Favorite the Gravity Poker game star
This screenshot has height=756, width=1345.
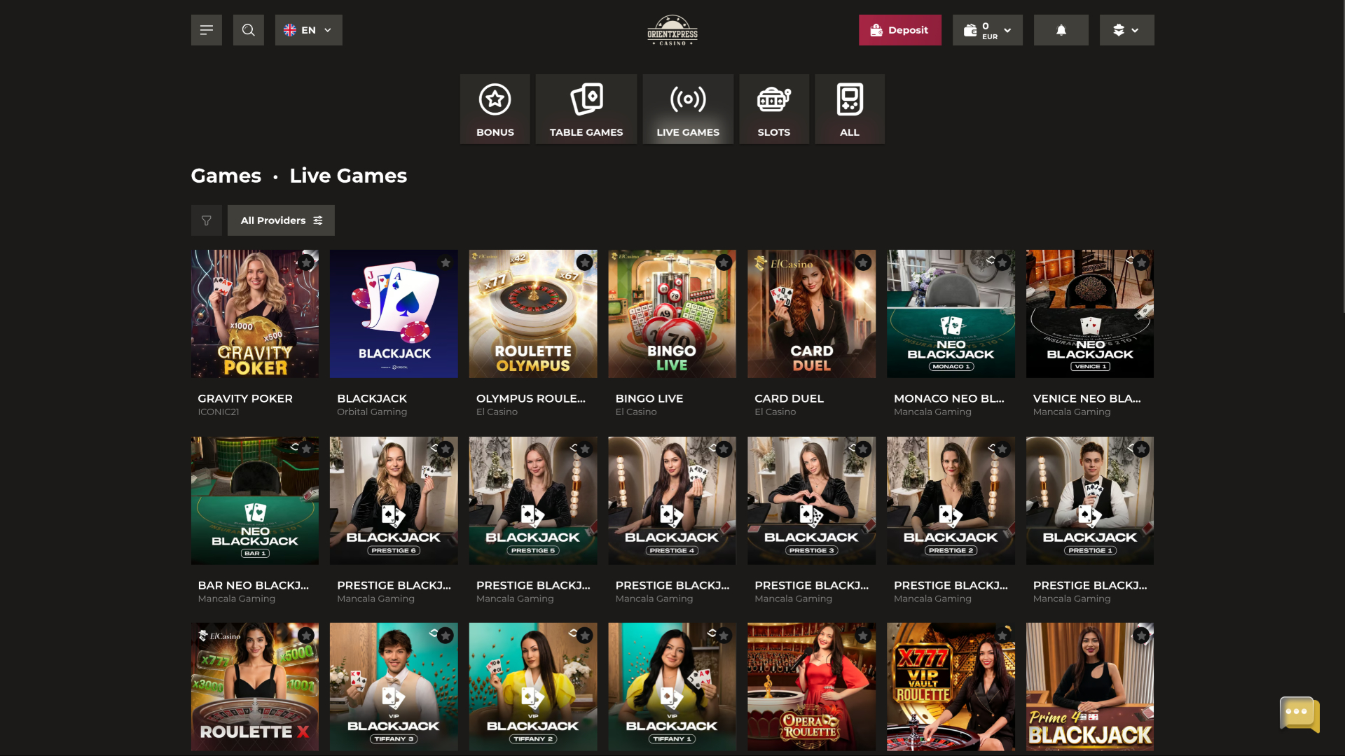point(306,262)
